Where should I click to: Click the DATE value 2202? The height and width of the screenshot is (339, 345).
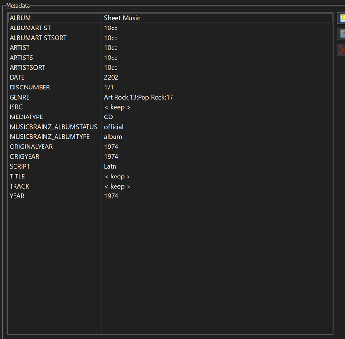(x=111, y=77)
